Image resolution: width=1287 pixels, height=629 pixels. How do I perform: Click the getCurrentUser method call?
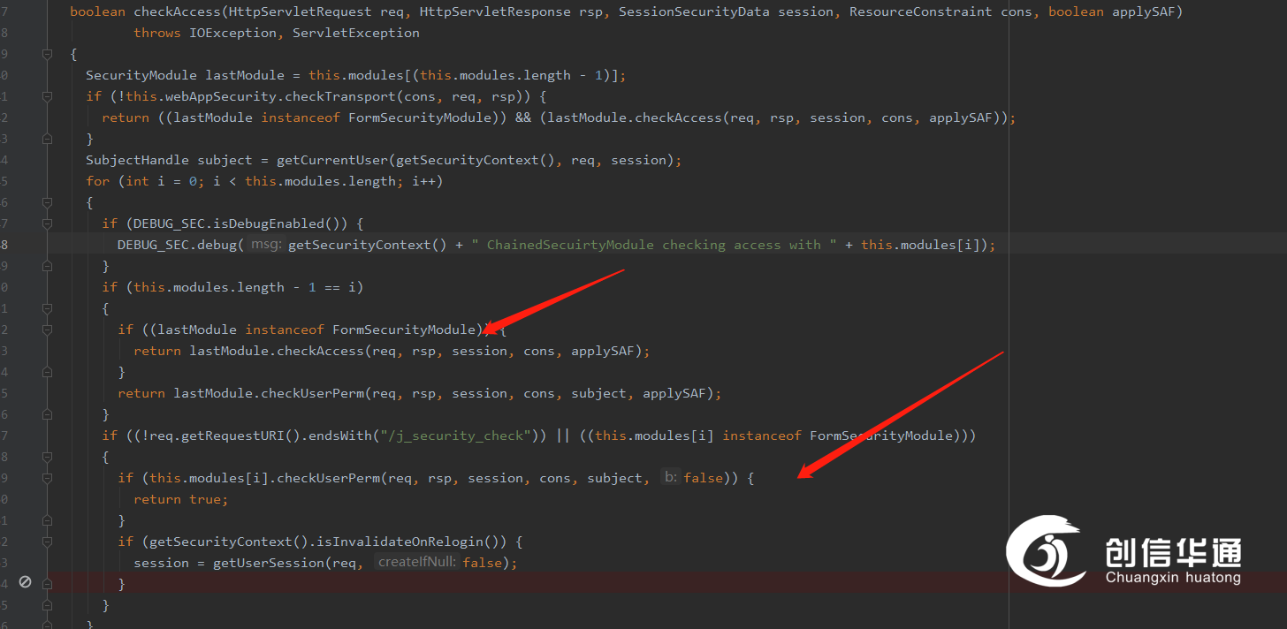click(332, 160)
